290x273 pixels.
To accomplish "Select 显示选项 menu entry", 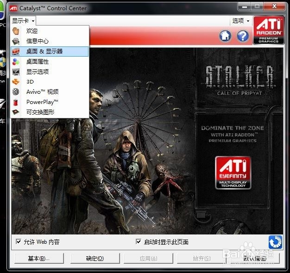I will click(50, 71).
